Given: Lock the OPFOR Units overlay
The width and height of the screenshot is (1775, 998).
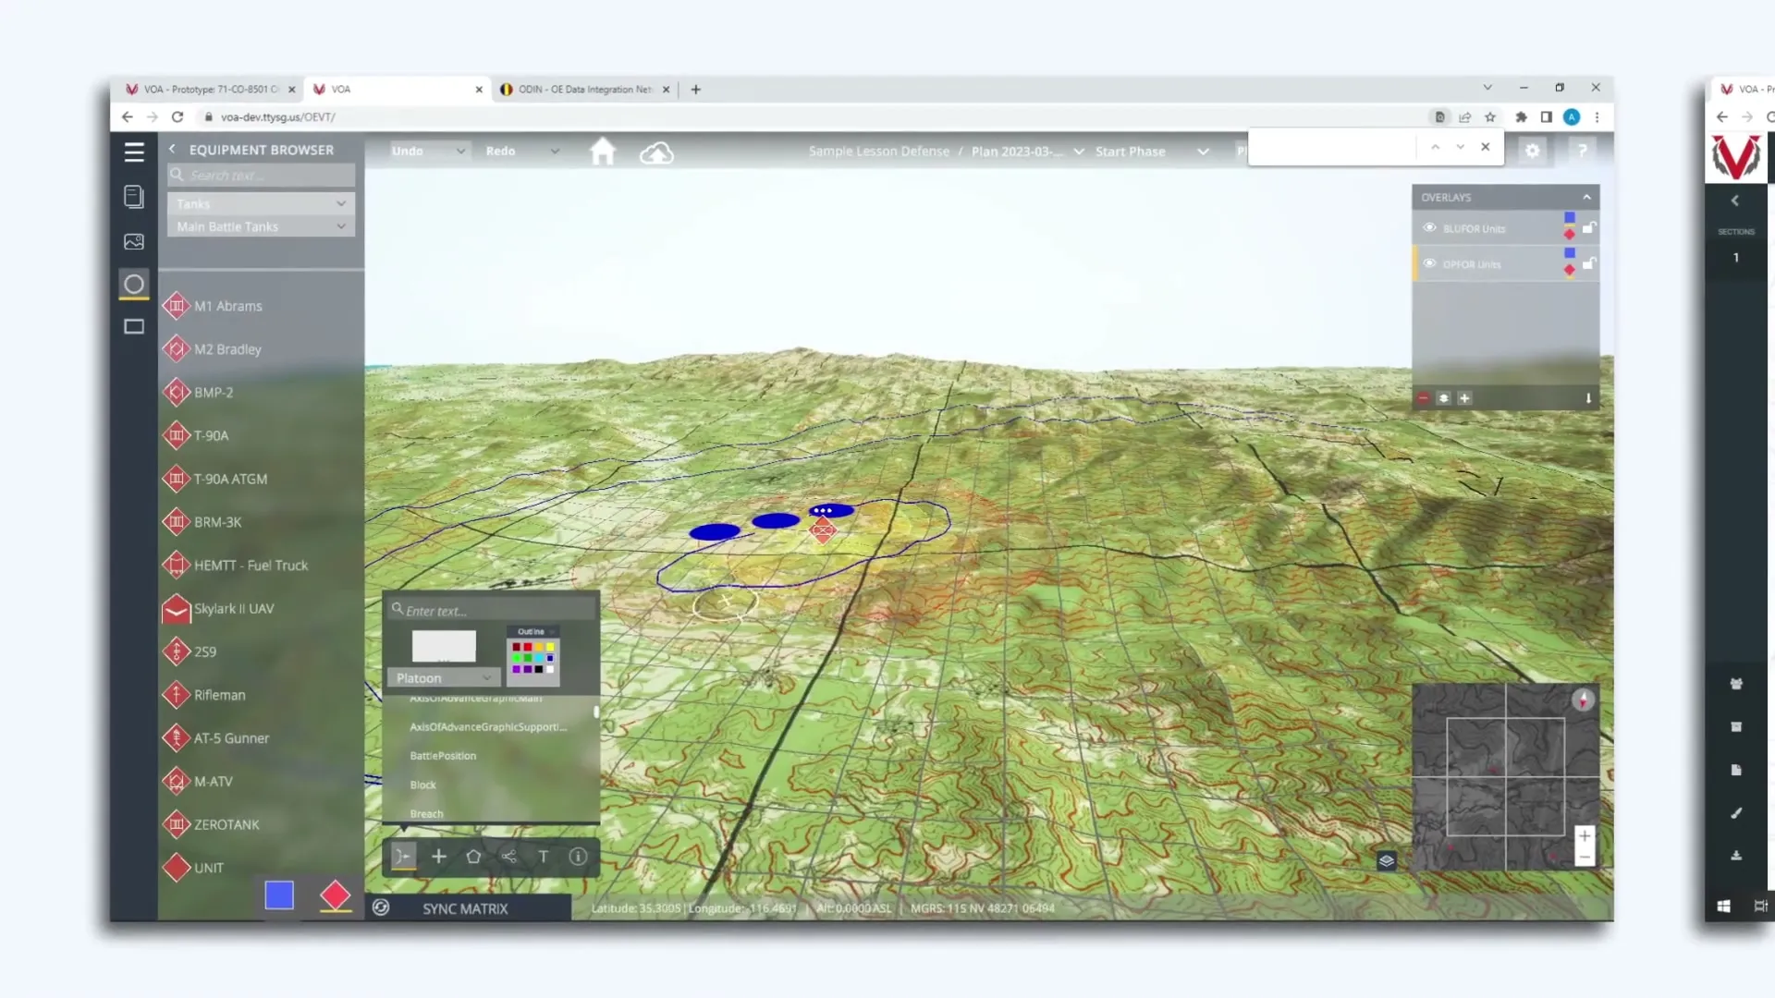Looking at the screenshot, I should tap(1589, 263).
